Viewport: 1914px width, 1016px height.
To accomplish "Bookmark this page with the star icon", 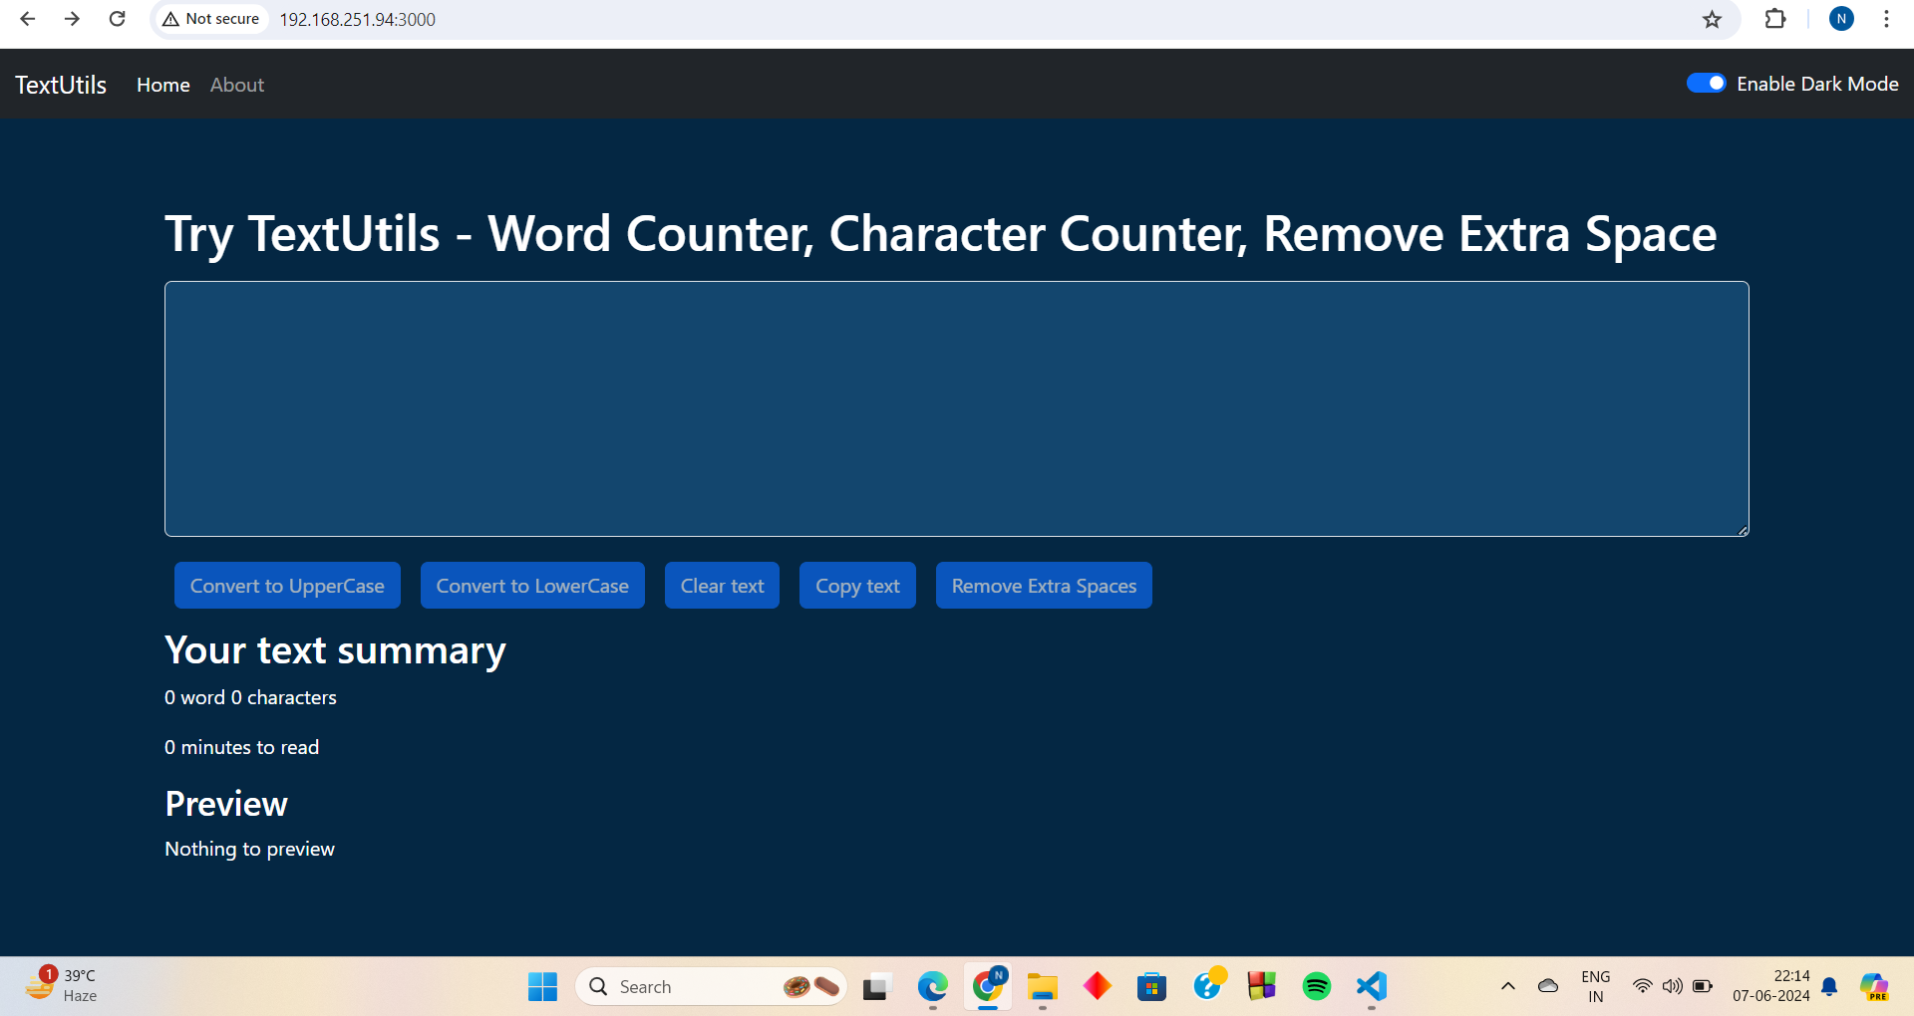I will (x=1712, y=19).
